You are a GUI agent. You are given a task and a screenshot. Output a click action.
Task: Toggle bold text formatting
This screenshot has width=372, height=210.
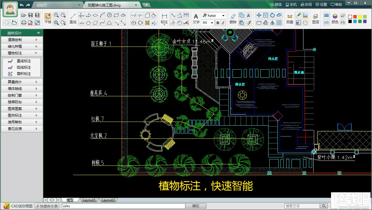[218, 23]
